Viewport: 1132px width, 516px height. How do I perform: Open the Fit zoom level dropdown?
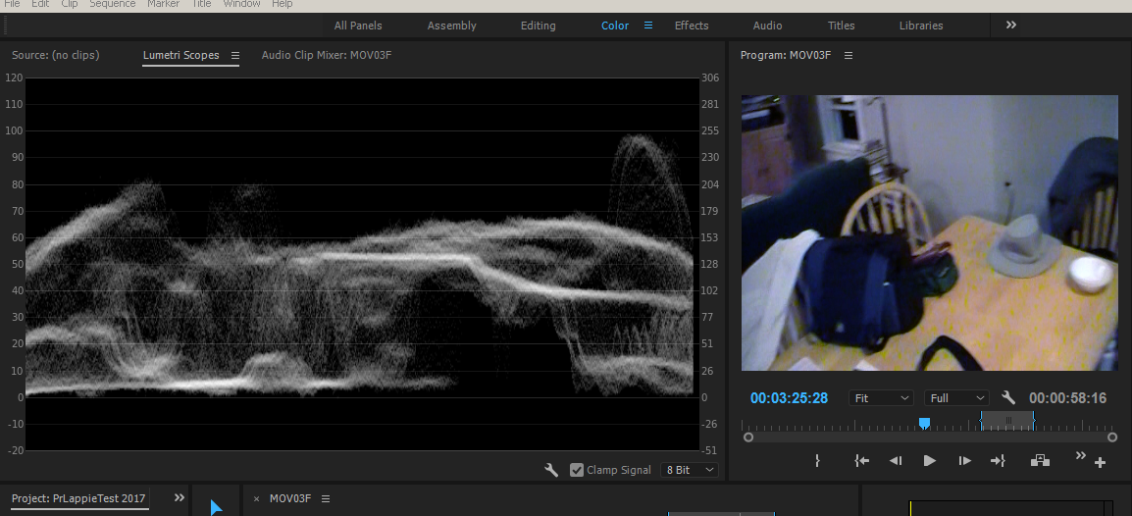point(882,398)
